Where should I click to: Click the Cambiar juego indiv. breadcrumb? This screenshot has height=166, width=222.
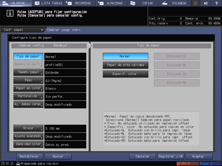(64, 30)
